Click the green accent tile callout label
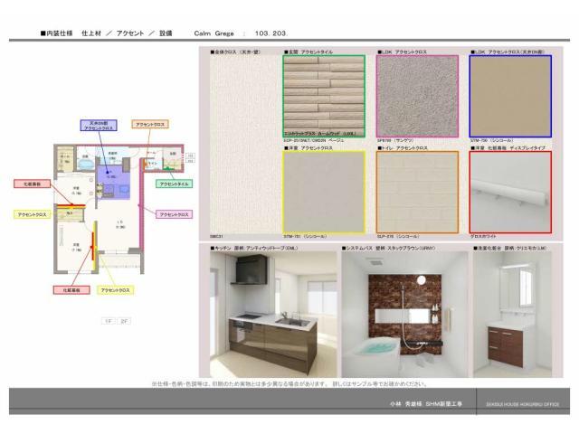The width and height of the screenshot is (579, 434). [174, 184]
